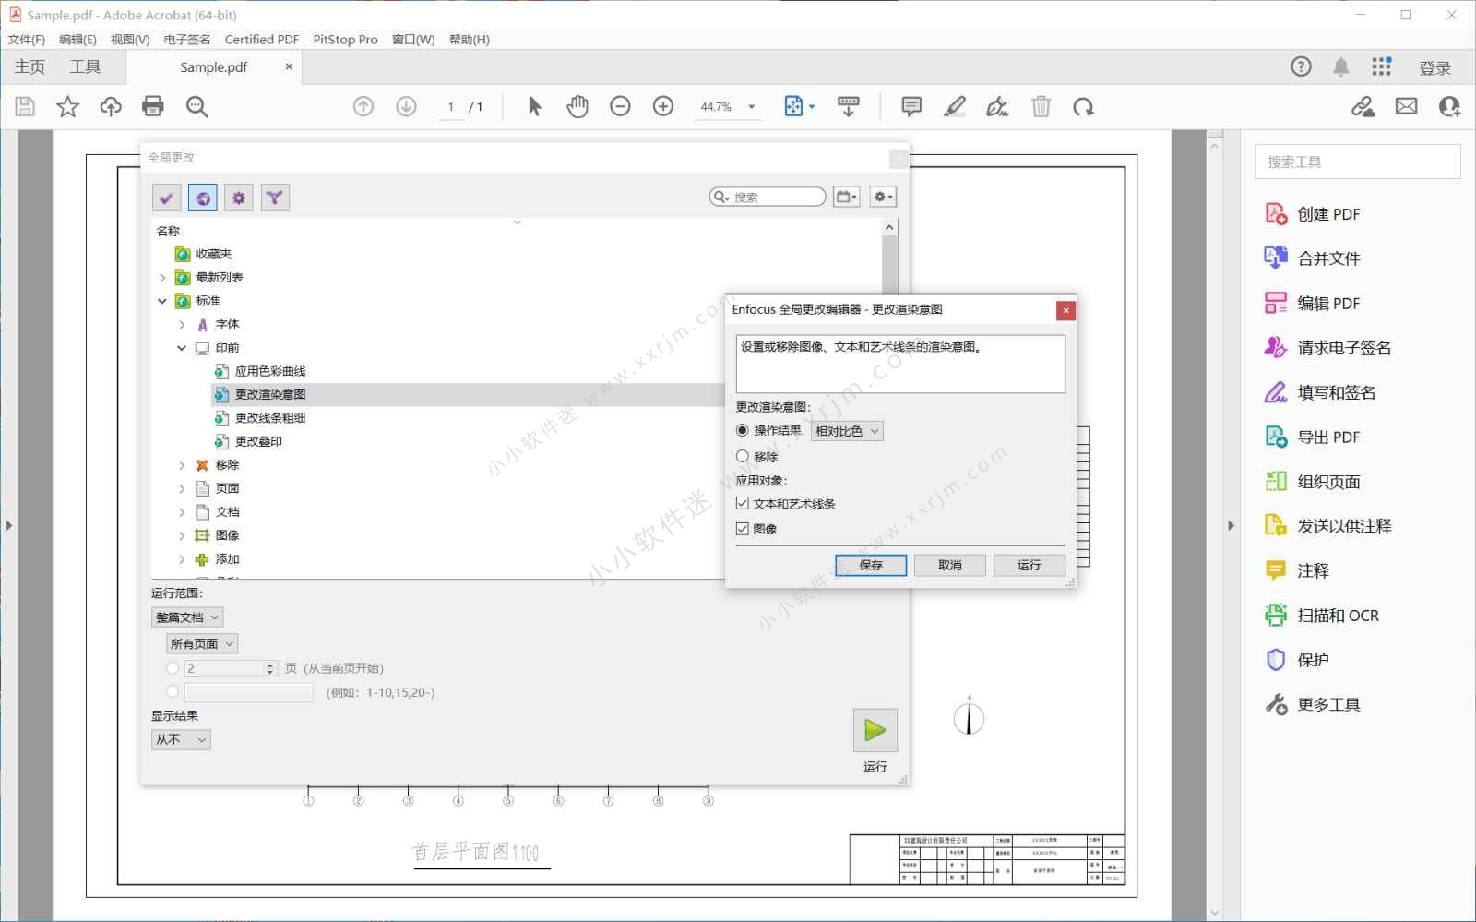The height and width of the screenshot is (922, 1476).
Task: Click the send by email icon
Action: (x=1407, y=107)
